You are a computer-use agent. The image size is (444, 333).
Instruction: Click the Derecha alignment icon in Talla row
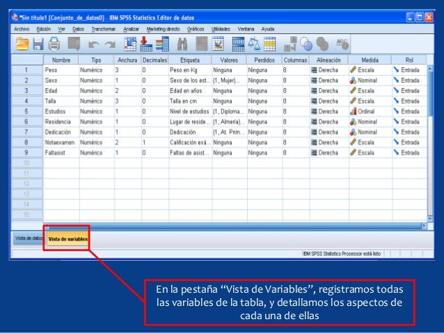coord(314,101)
